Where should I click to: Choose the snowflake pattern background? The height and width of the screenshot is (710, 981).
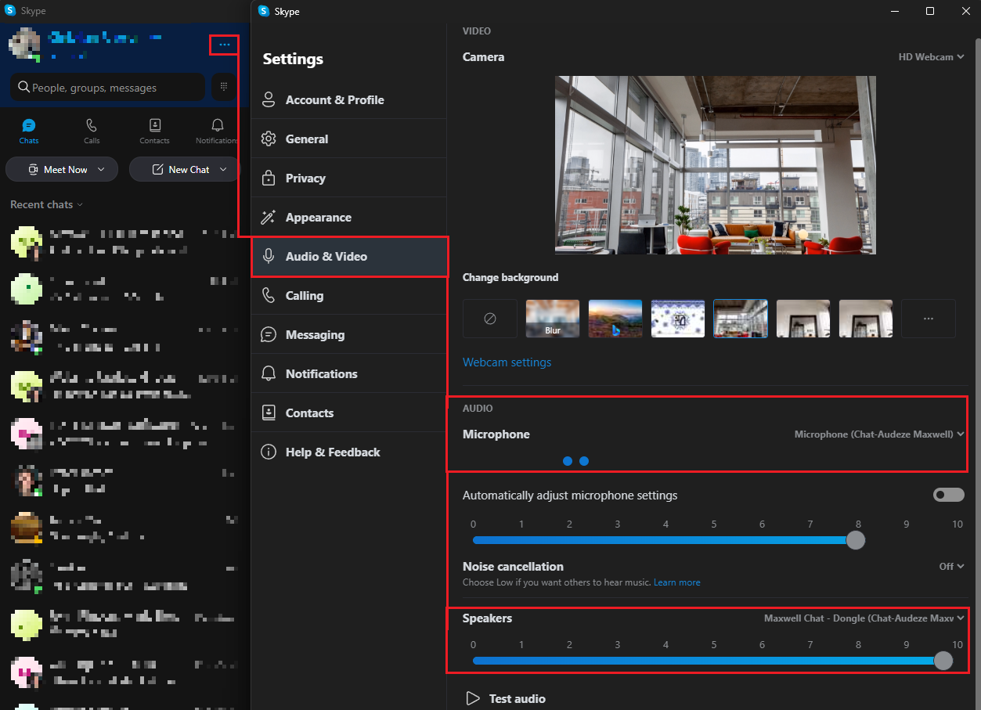[678, 319]
